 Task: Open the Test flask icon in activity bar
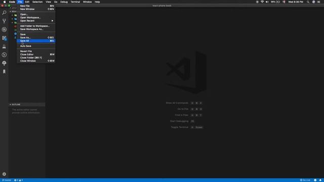point(4,47)
